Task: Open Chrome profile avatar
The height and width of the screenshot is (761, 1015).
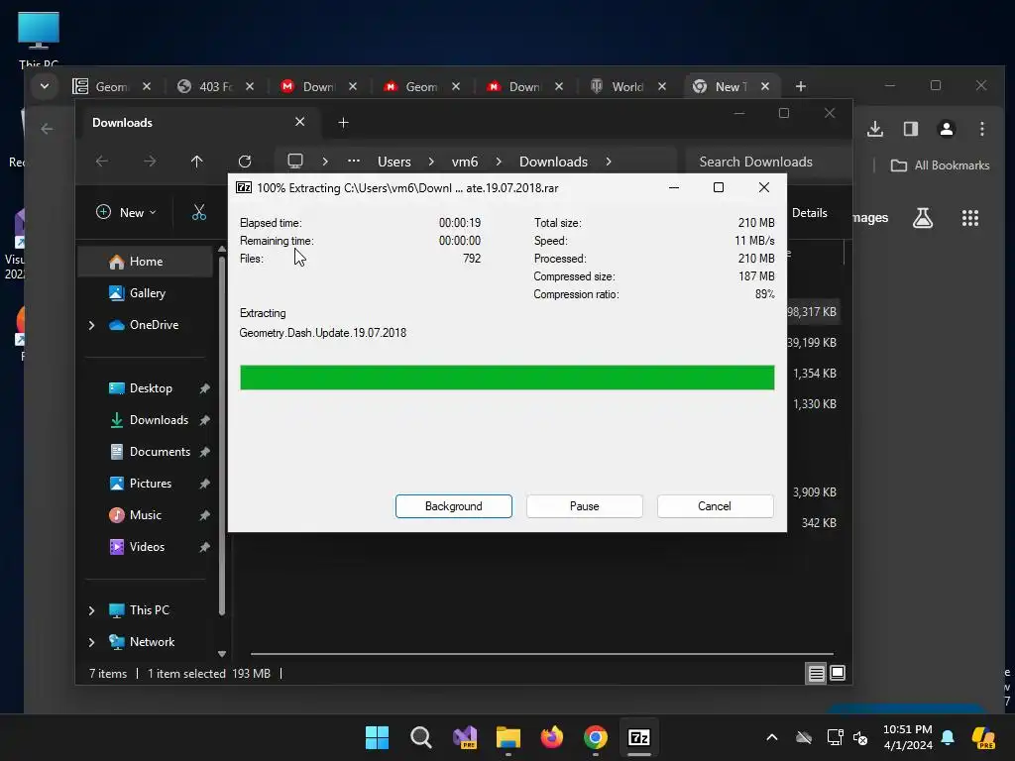Action: (947, 129)
